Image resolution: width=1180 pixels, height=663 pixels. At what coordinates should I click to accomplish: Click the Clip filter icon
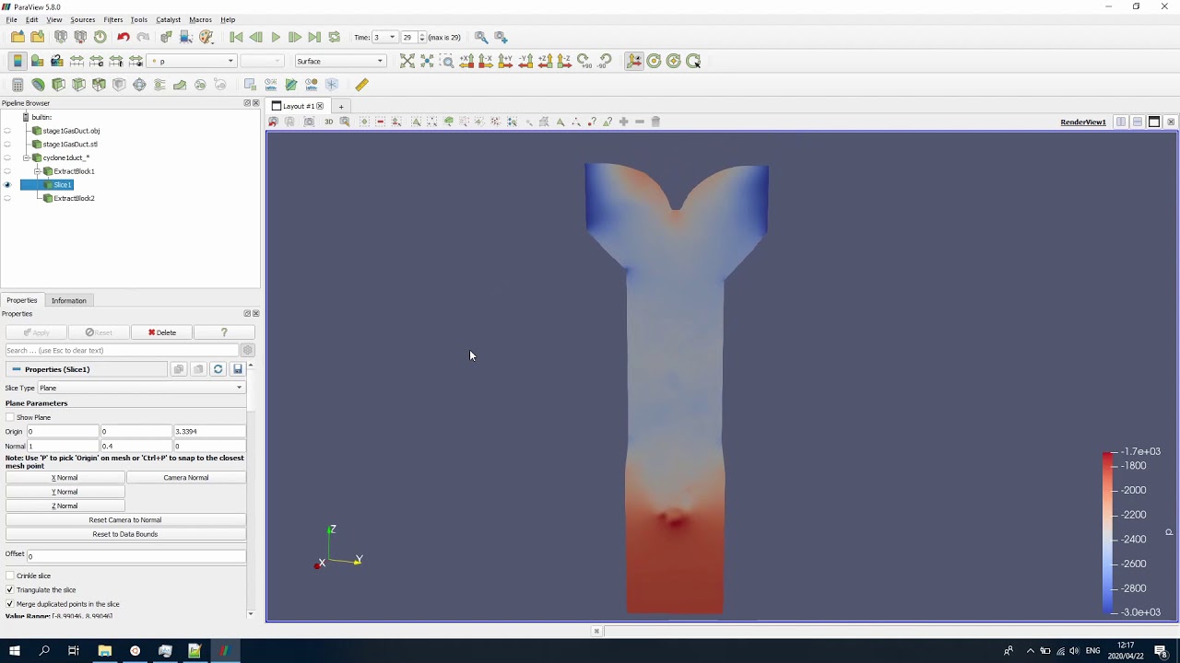58,85
